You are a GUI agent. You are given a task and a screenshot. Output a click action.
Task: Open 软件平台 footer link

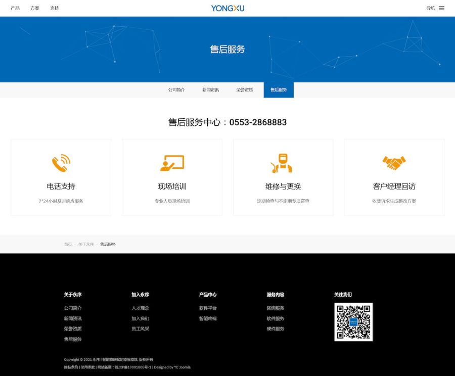(x=208, y=308)
